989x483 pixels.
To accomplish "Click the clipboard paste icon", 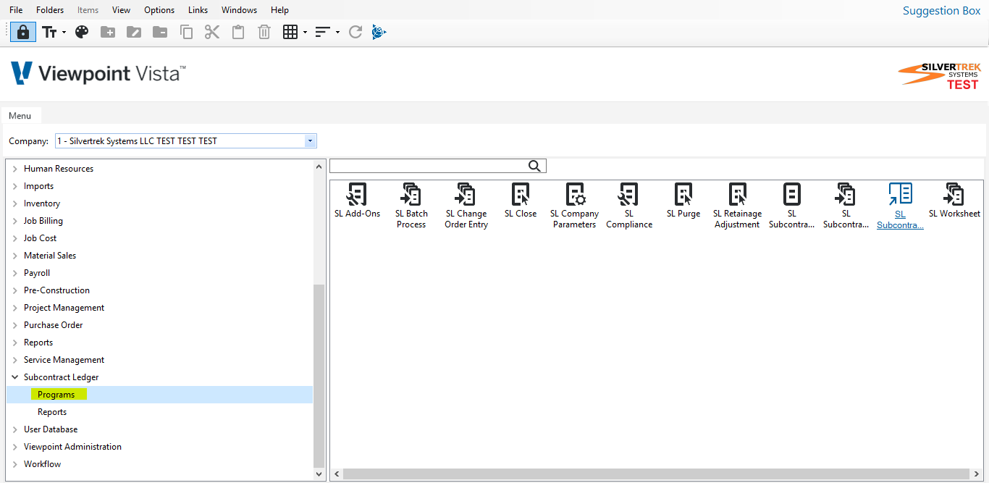I will (x=238, y=32).
